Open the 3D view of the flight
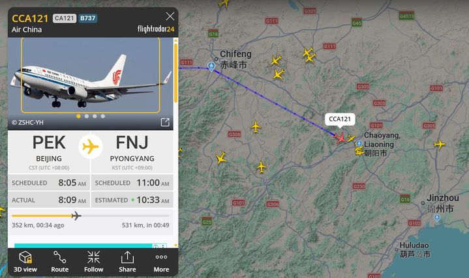 25,262
